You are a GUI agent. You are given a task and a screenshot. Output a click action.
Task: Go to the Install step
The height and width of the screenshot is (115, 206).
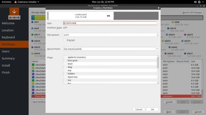point(6,65)
